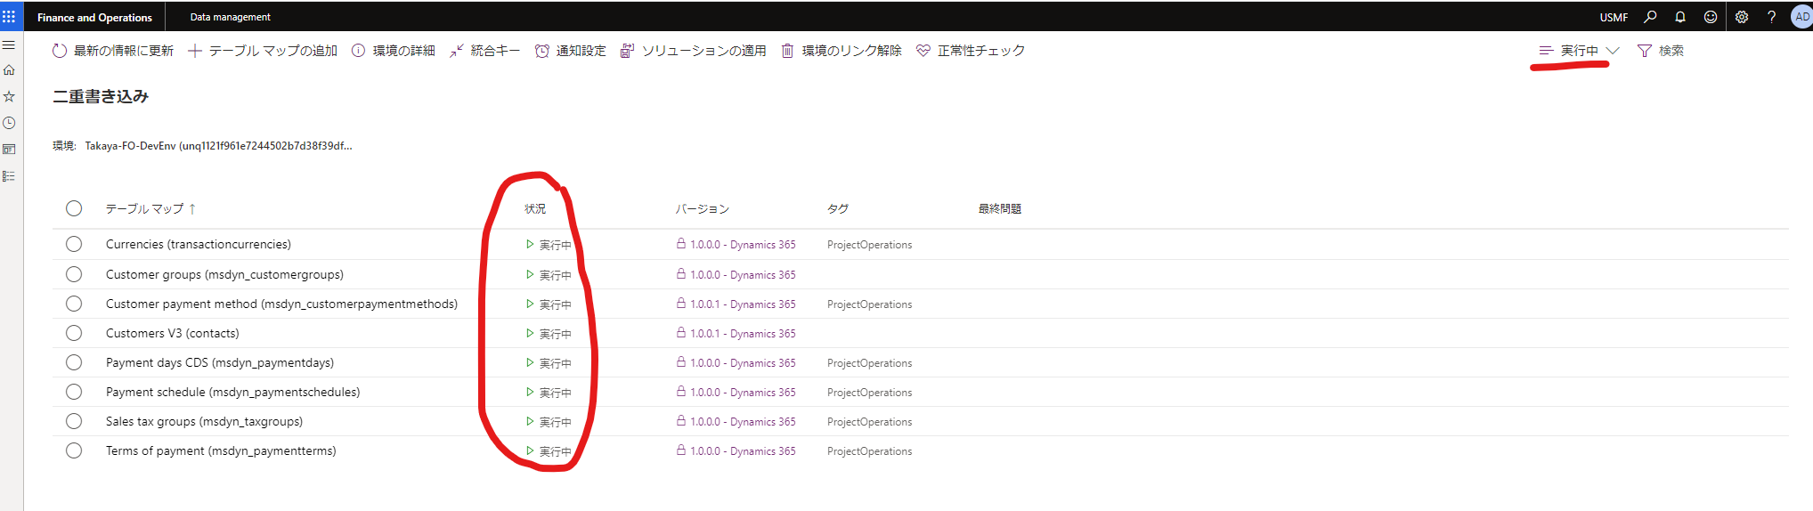Viewport: 1813px width, 511px height.
Task: Open the 検索 filter search
Action: coord(1660,51)
